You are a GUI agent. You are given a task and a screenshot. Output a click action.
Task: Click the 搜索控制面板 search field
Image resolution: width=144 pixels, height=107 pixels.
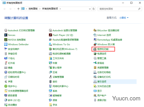coord(120,9)
